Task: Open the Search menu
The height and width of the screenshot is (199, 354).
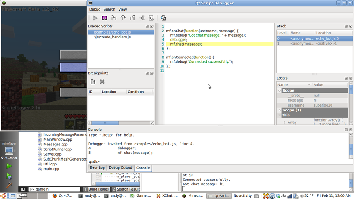Action: click(x=109, y=9)
